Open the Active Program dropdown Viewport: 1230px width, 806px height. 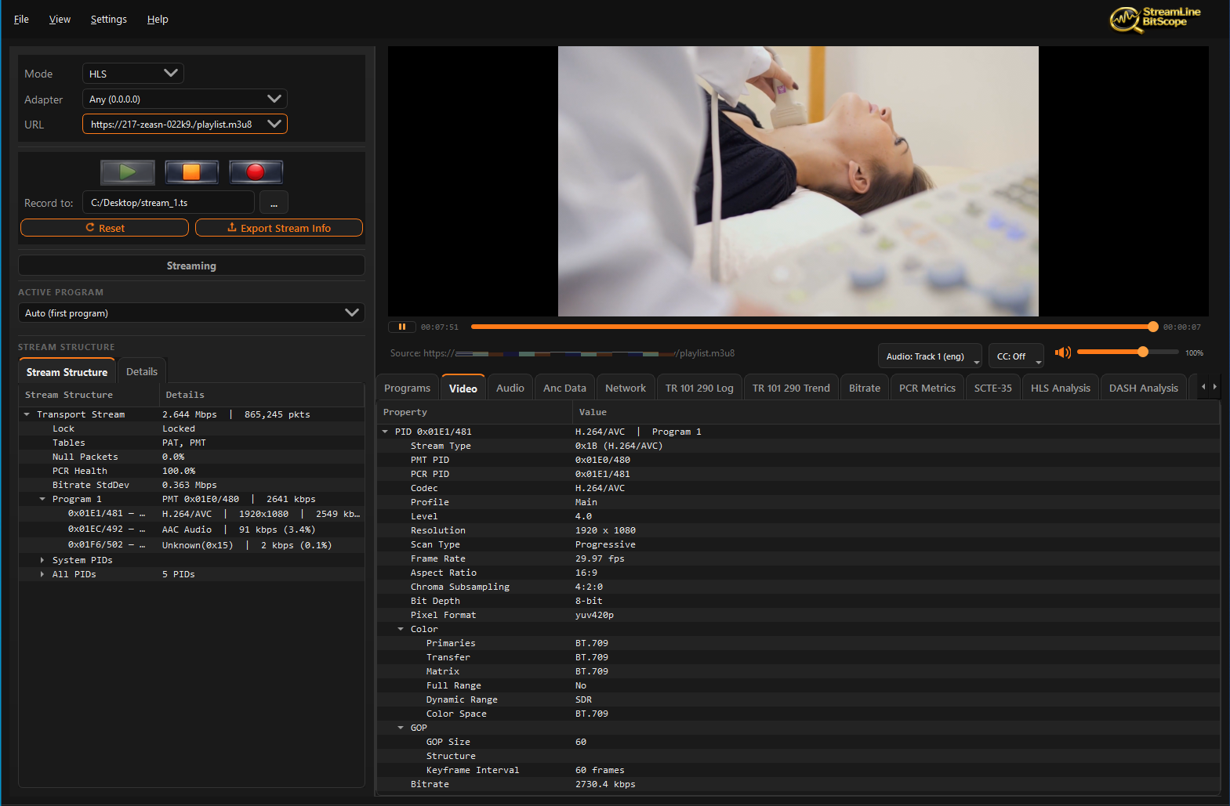191,313
